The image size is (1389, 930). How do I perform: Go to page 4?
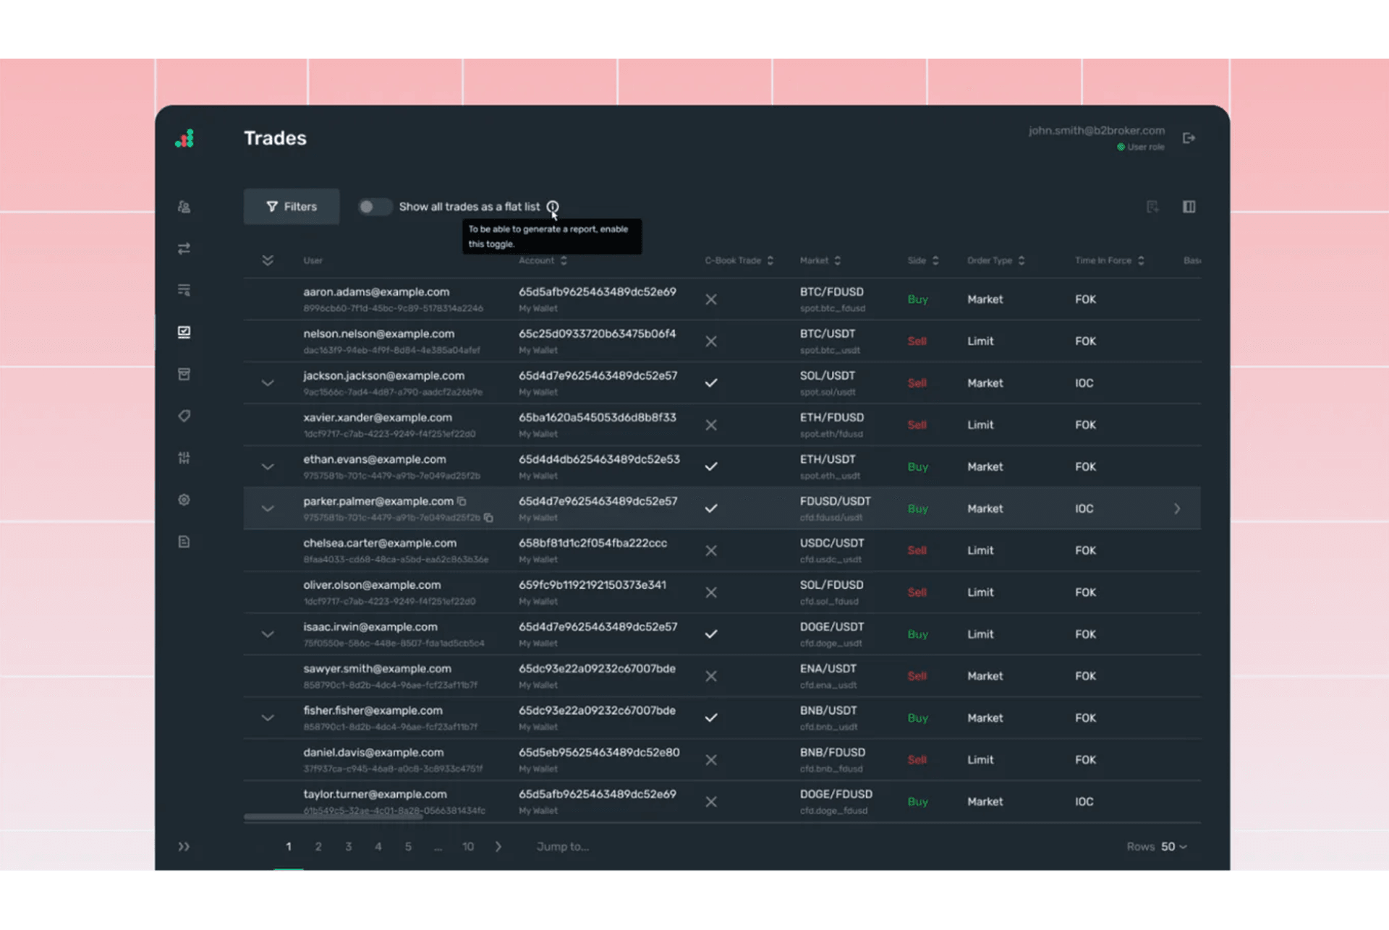pos(378,847)
